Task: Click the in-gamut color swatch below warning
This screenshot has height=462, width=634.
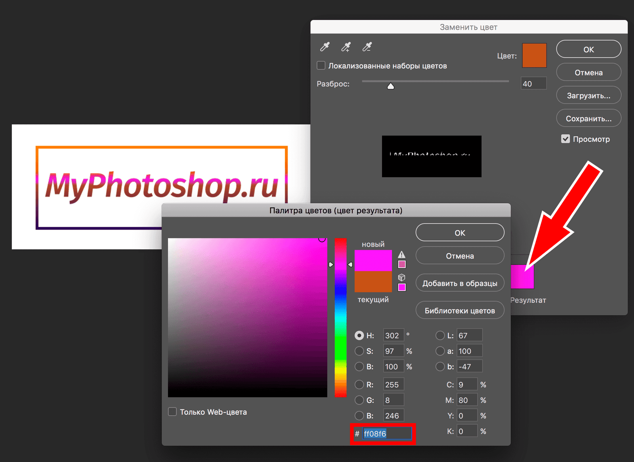Action: pyautogui.click(x=402, y=264)
